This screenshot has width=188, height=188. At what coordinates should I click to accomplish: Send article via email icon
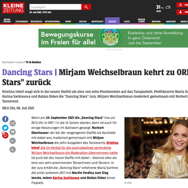tap(12, 123)
